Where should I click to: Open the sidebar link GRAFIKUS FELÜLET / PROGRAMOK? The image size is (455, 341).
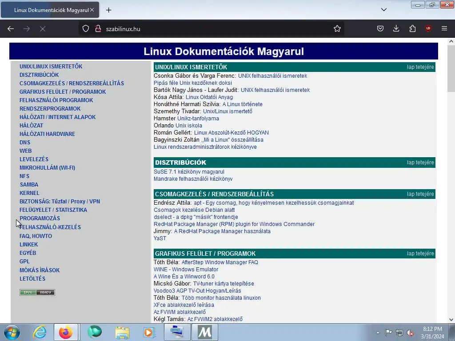(63, 91)
